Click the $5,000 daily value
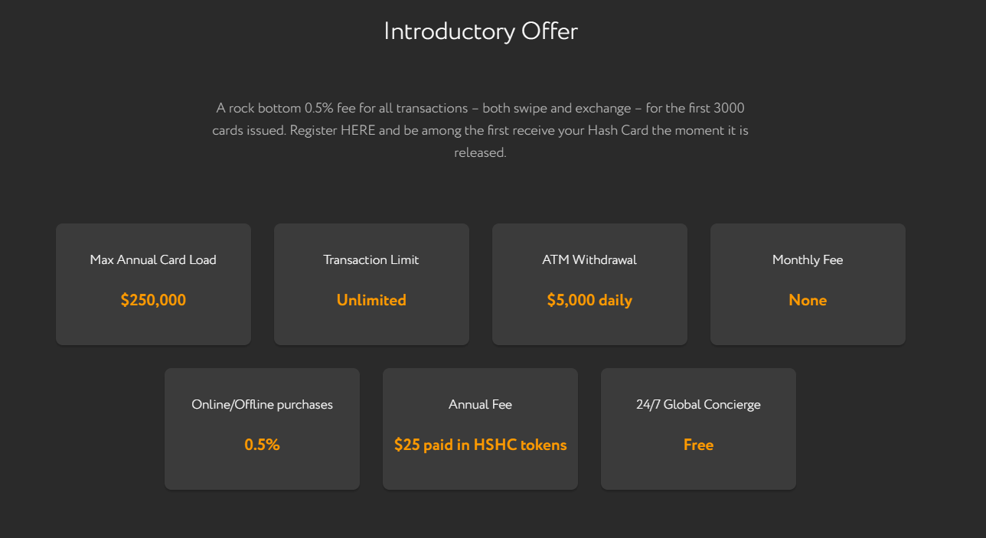 point(589,300)
